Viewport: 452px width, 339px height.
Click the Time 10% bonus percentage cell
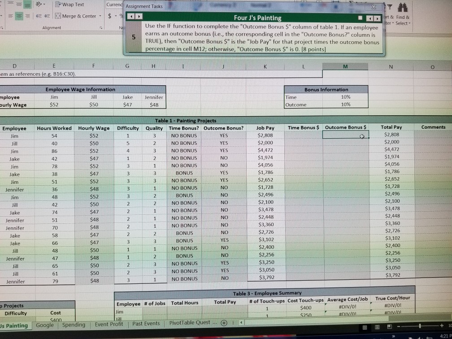(x=346, y=97)
